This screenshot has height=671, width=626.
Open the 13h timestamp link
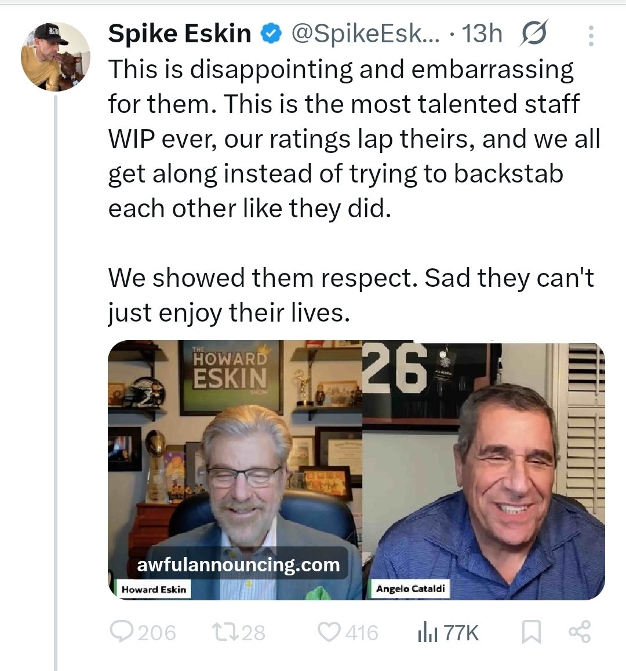pyautogui.click(x=482, y=35)
